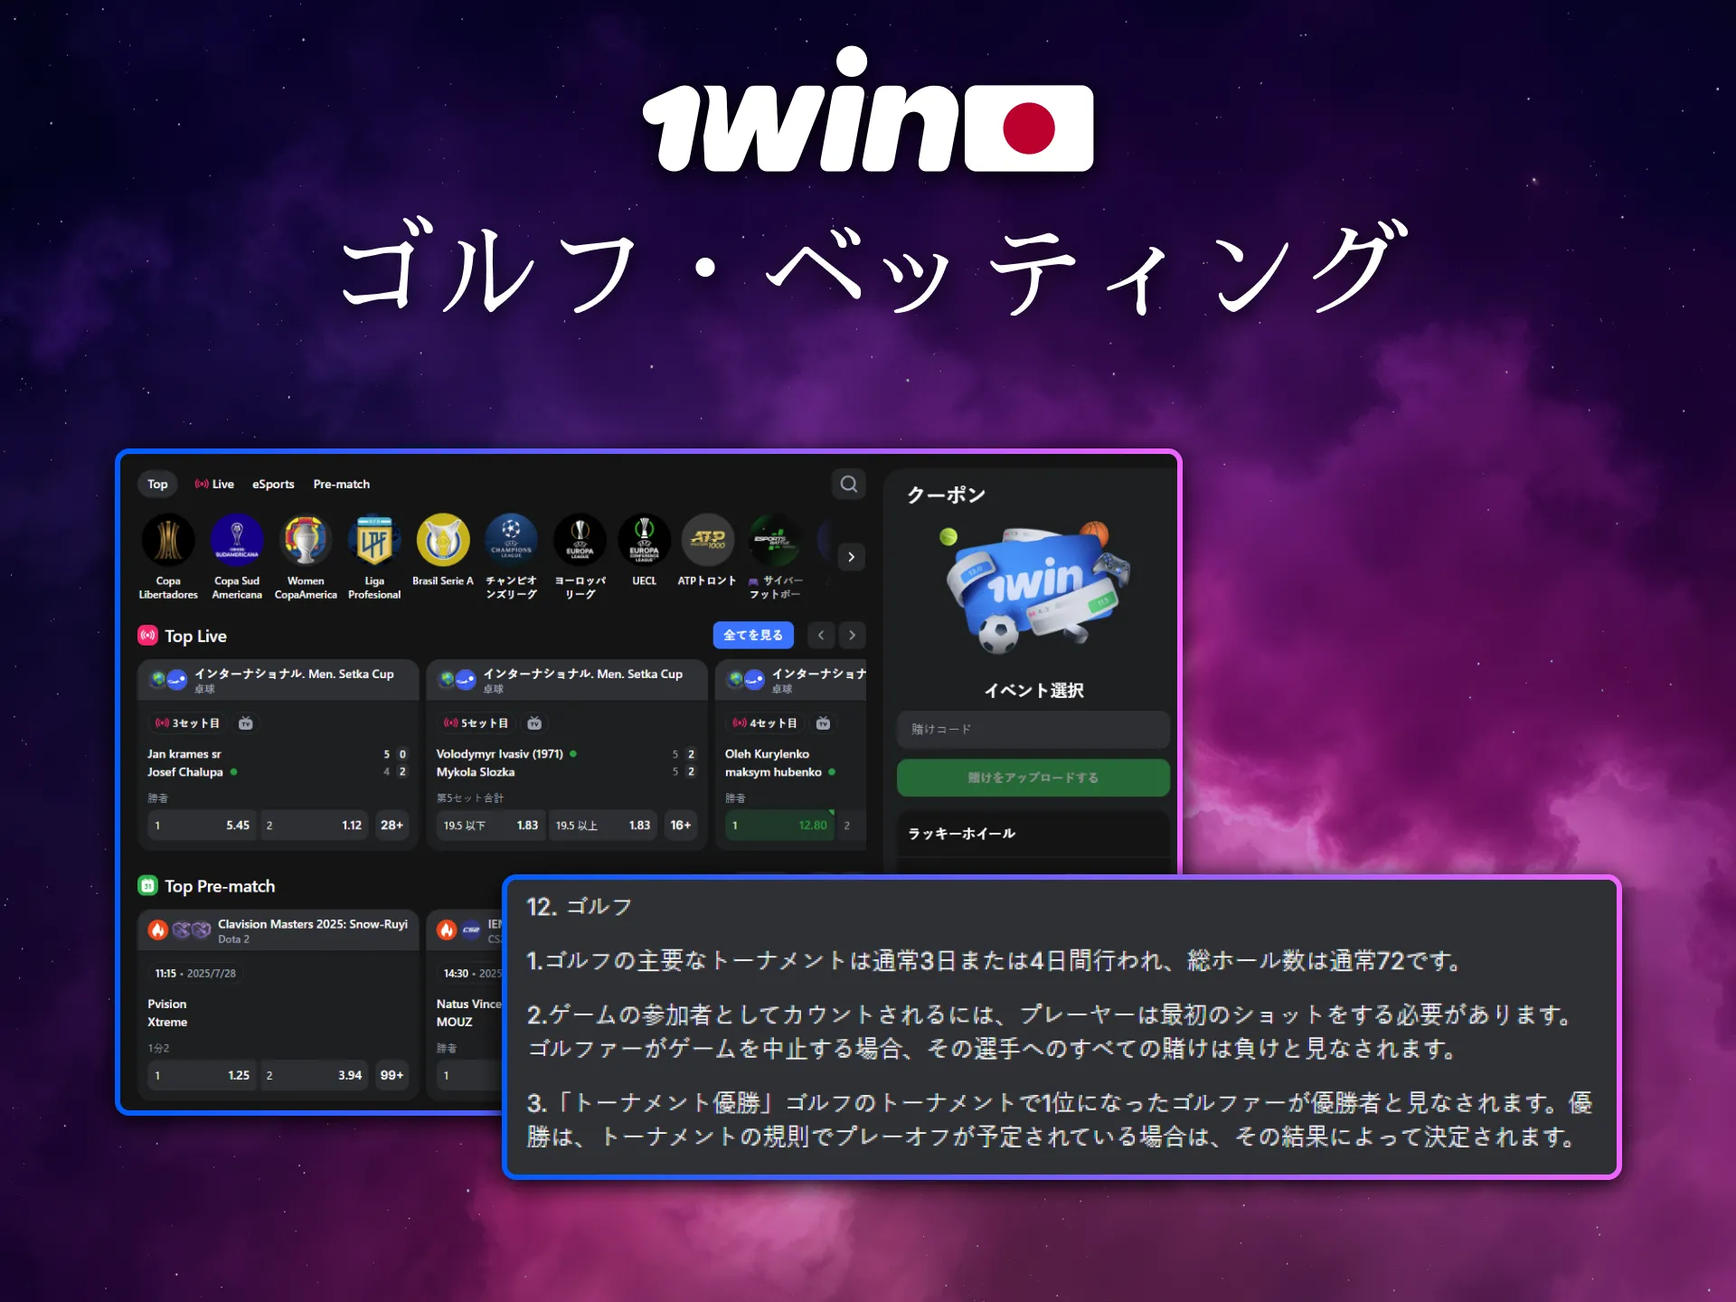Pick the 19.5 以上 odds 1.83
The width and height of the screenshot is (1736, 1302).
(x=603, y=826)
